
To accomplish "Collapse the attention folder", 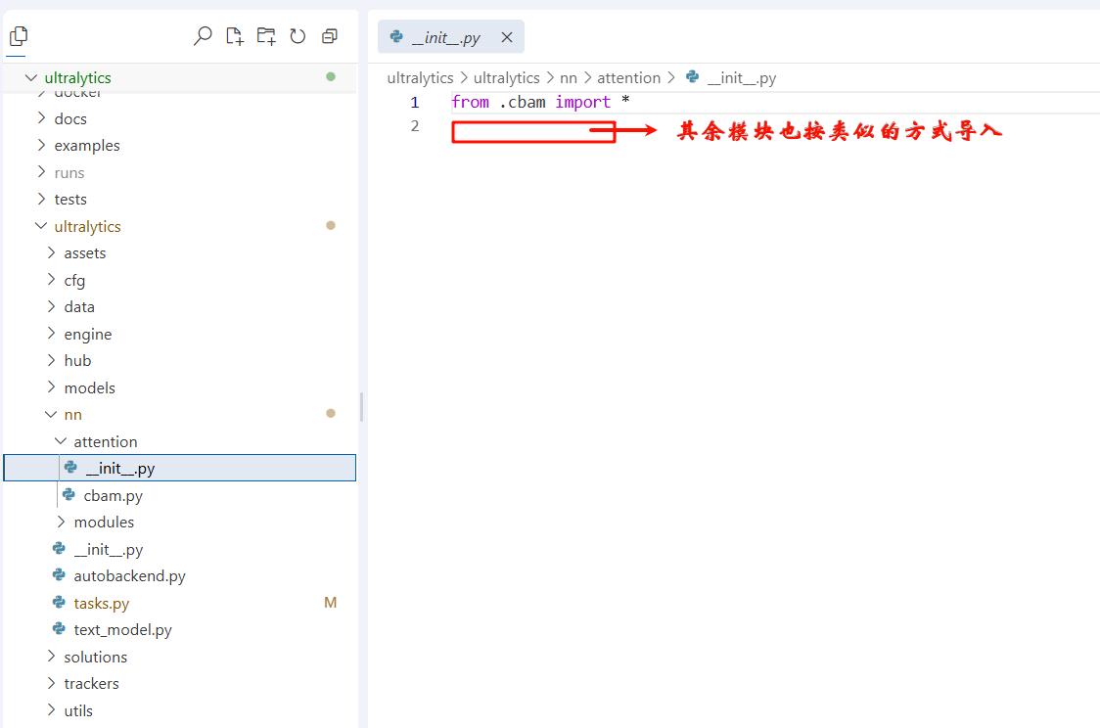I will [61, 441].
